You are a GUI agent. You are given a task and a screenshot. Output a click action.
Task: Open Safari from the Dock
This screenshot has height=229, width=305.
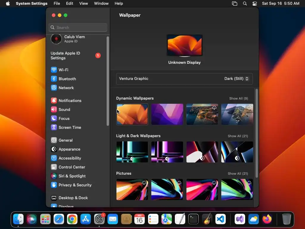click(x=59, y=219)
